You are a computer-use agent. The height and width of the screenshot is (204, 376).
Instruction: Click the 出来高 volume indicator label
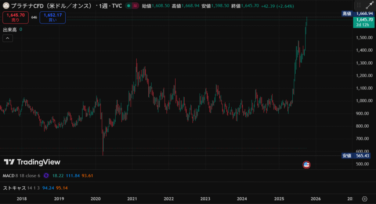pyautogui.click(x=10, y=29)
